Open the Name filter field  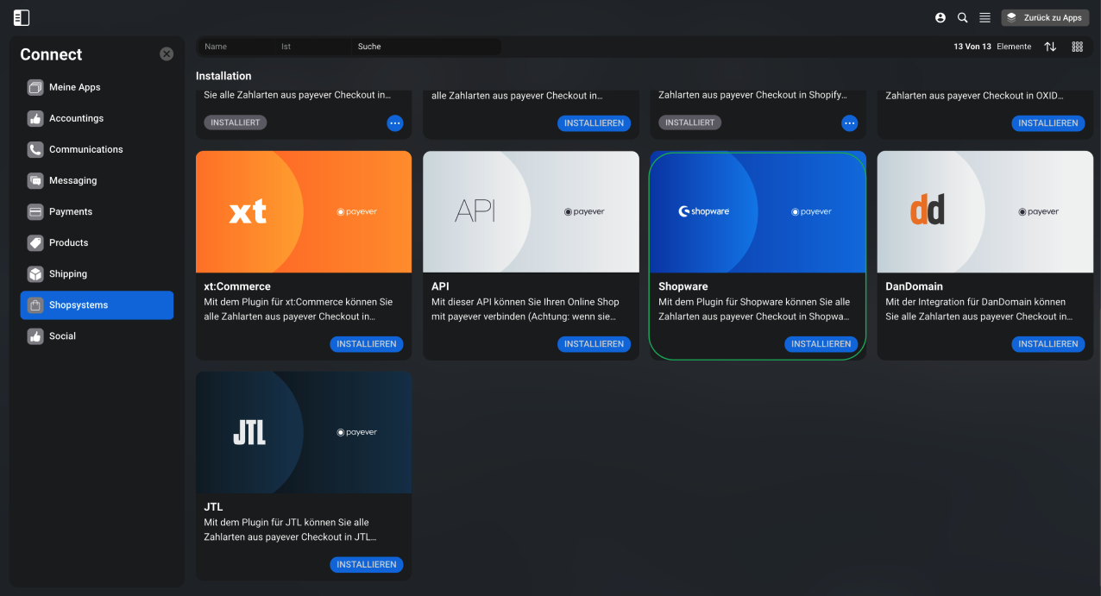237,47
